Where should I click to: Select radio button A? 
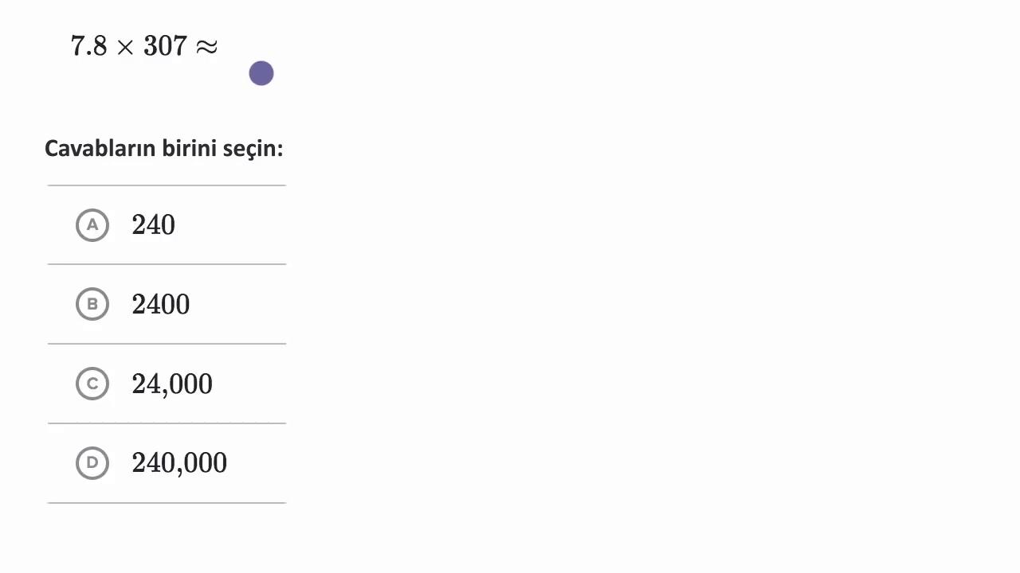[x=92, y=225]
